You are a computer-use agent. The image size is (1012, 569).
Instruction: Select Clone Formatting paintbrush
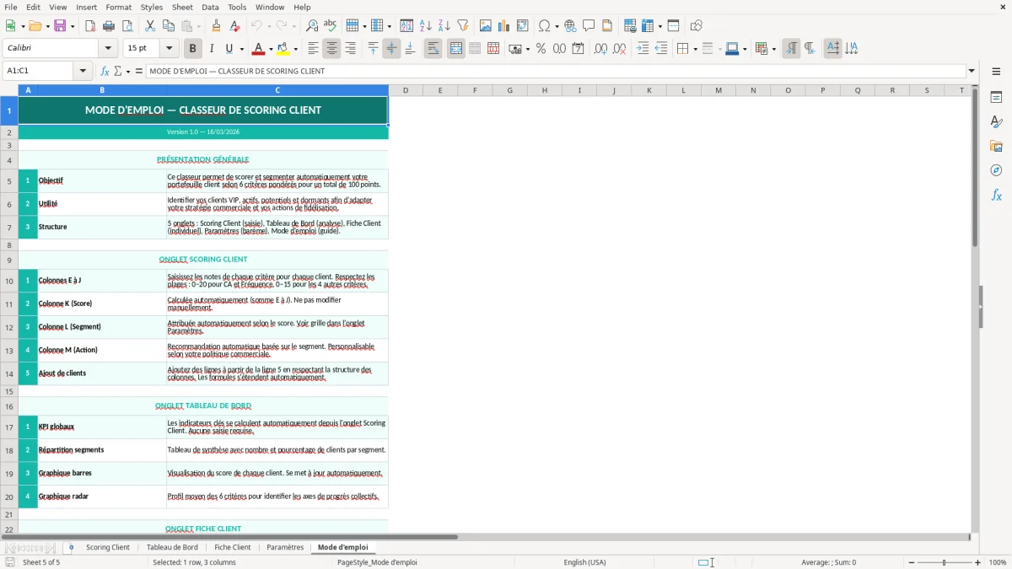(217, 26)
